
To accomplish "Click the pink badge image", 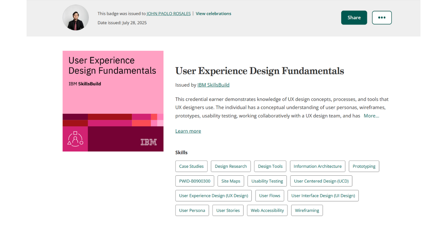I will pyautogui.click(x=113, y=101).
